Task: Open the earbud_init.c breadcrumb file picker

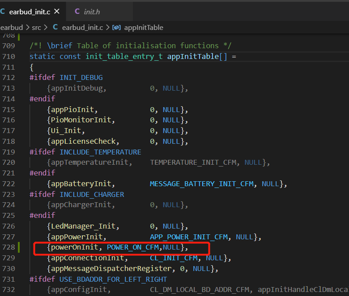Action: tap(82, 27)
